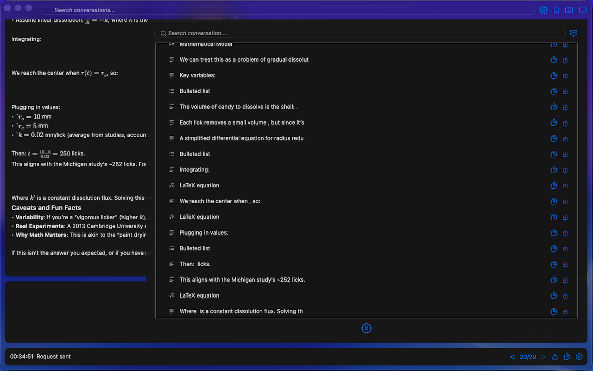Click the export icon on the 'Integrating:' row
This screenshot has height=371, width=593.
[x=565, y=170]
